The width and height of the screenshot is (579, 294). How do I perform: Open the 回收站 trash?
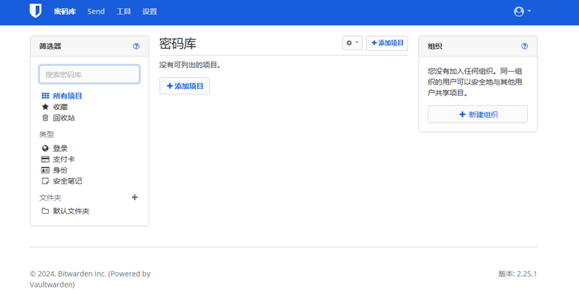pyautogui.click(x=64, y=118)
